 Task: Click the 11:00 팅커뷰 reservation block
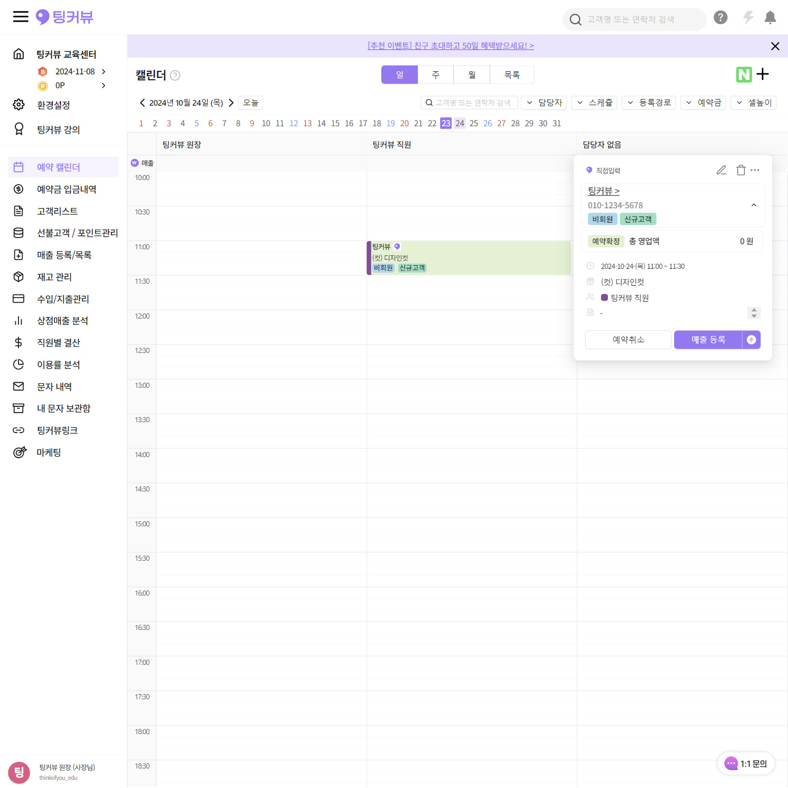click(x=469, y=258)
